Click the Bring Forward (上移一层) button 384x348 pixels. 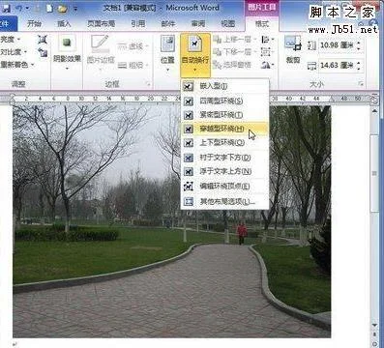pyautogui.click(x=233, y=40)
